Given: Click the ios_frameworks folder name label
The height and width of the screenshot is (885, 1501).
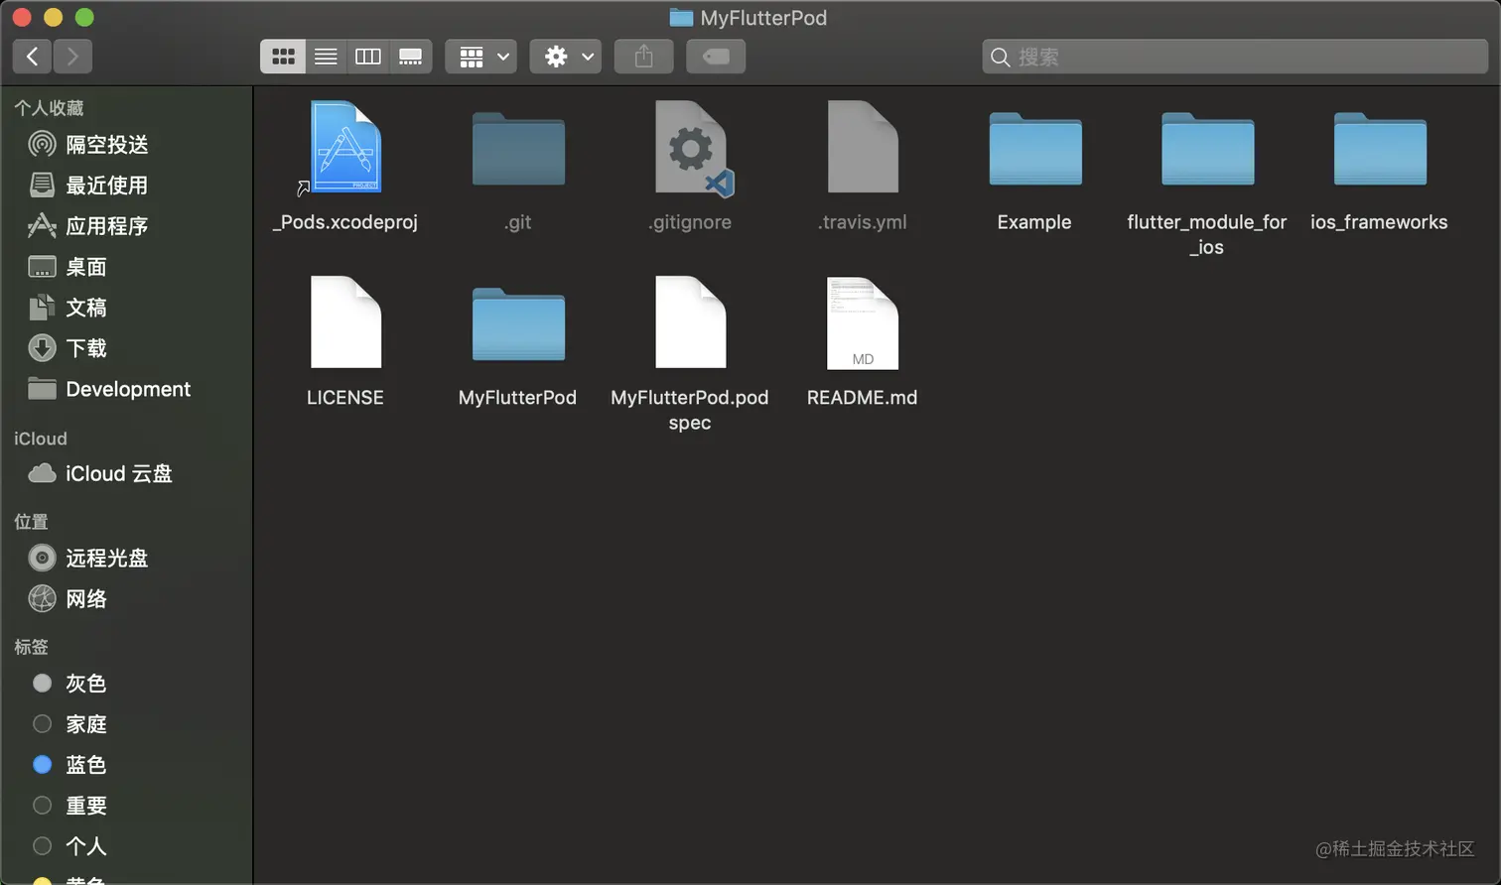Looking at the screenshot, I should pos(1379,222).
